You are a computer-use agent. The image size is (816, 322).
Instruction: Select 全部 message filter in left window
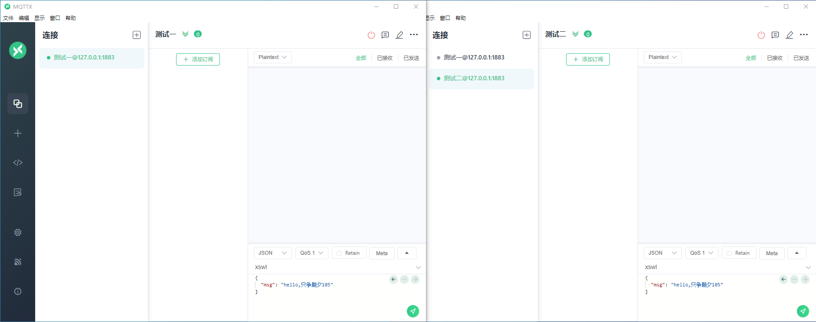coord(361,58)
